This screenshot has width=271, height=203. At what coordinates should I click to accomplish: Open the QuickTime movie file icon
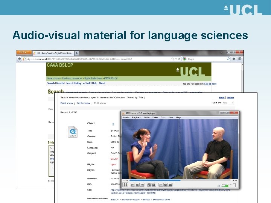click(73, 132)
